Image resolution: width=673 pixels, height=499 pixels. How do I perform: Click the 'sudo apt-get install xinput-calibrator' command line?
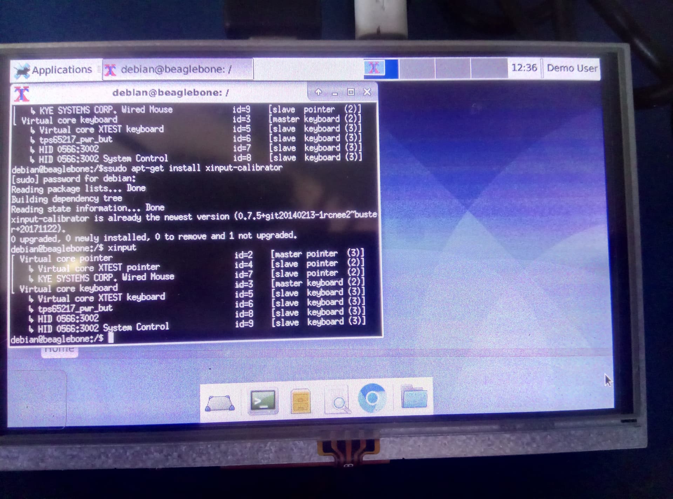point(147,168)
